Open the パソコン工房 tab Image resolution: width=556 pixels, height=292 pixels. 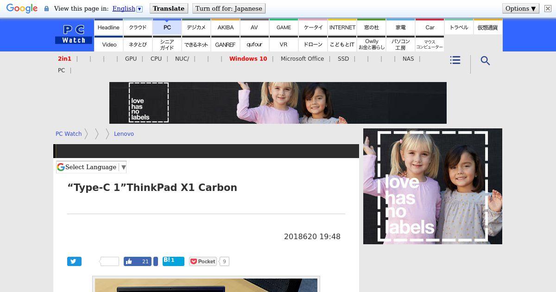pos(400,44)
